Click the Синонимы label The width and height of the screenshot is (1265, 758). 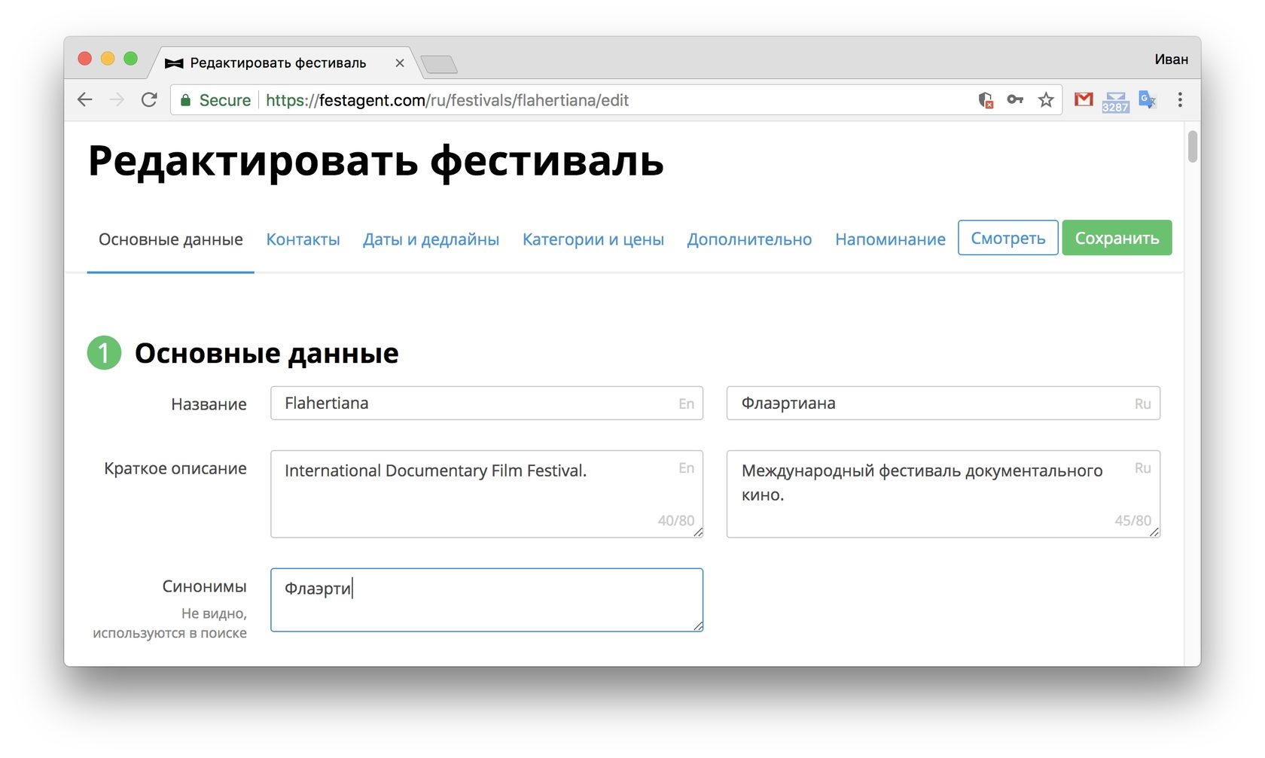point(204,586)
